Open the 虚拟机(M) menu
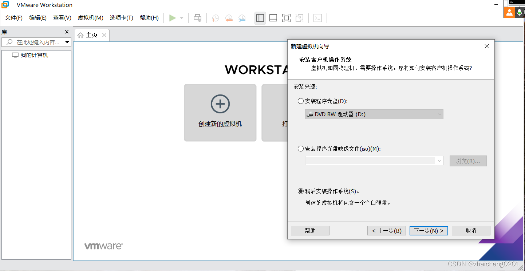525x271 pixels. [91, 18]
